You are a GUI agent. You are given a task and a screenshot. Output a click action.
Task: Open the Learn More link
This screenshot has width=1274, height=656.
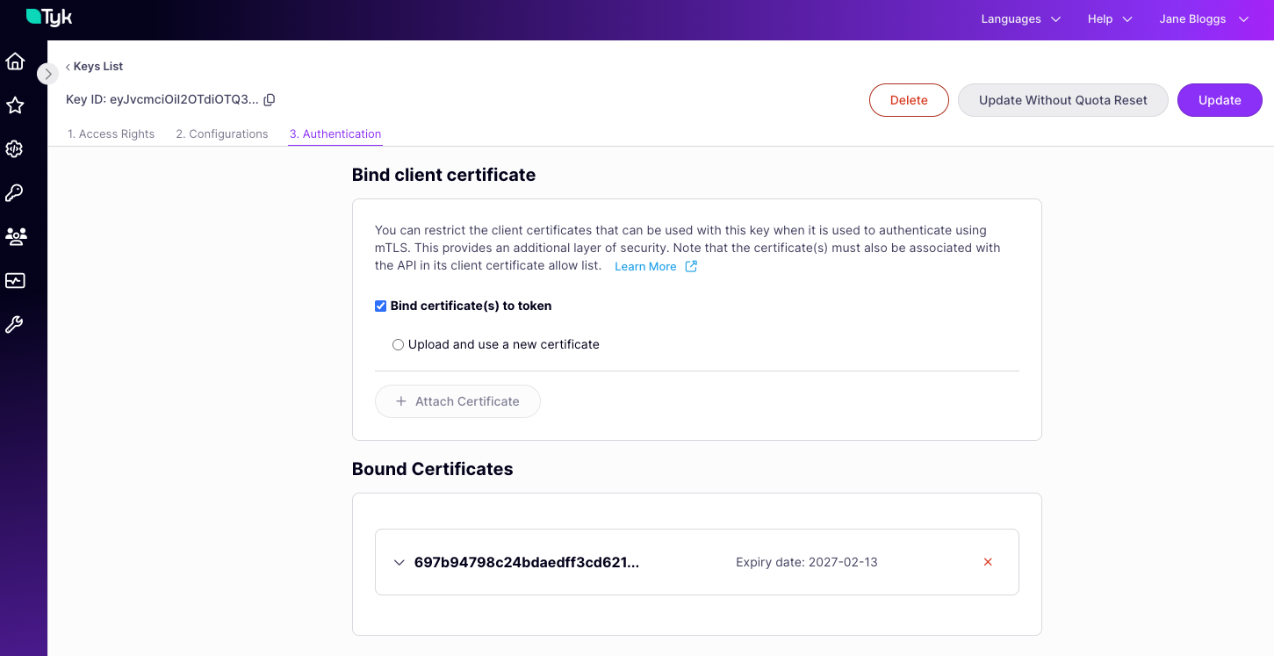(x=646, y=266)
